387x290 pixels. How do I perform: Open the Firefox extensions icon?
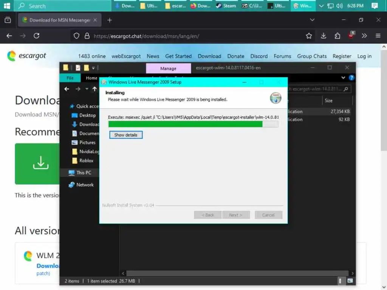click(337, 36)
